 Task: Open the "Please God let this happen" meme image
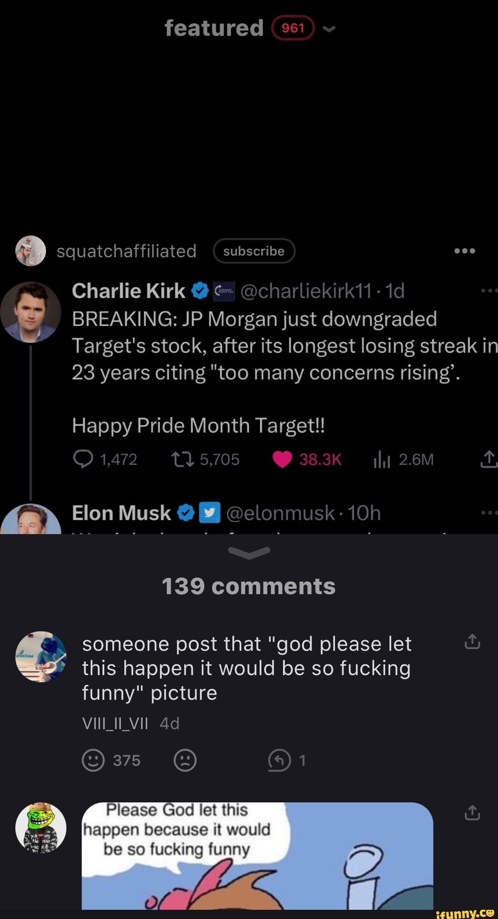pos(257,856)
